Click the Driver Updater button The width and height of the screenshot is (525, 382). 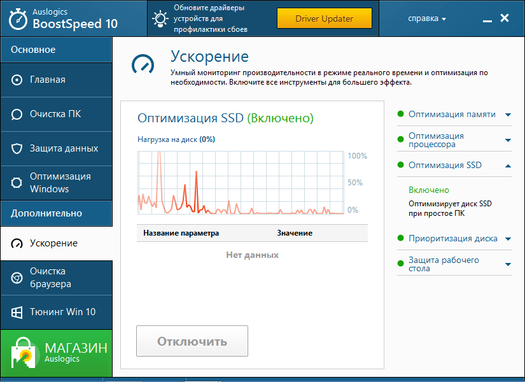coord(325,18)
